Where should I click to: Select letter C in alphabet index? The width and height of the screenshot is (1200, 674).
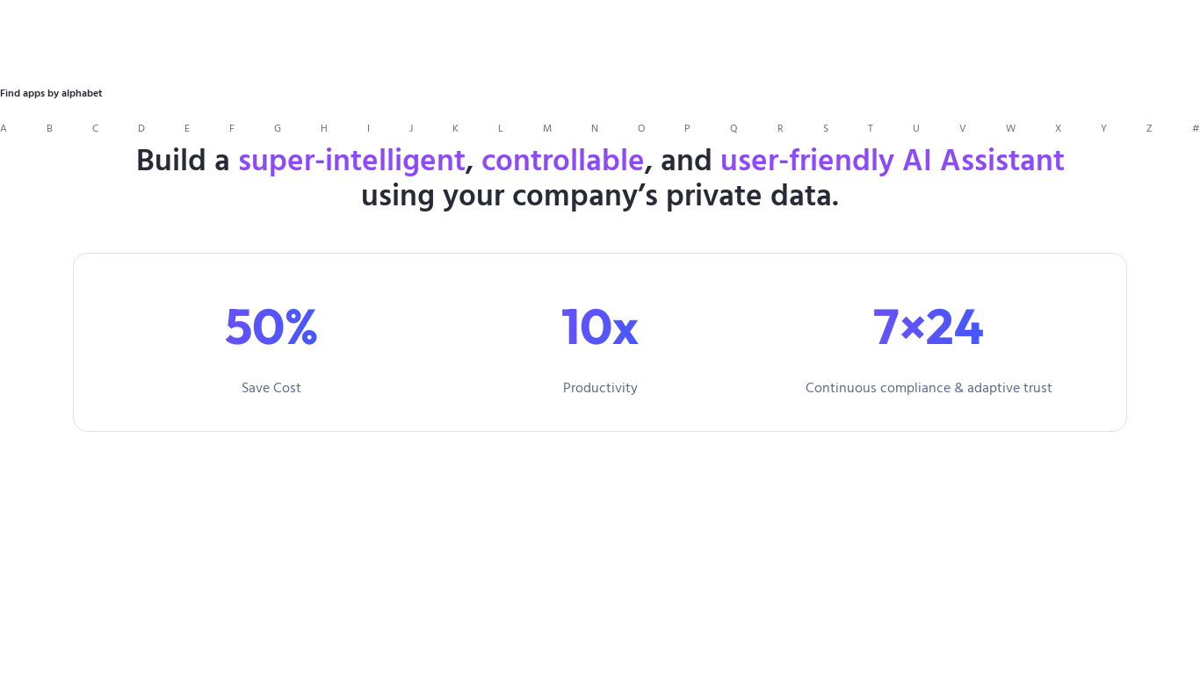pyautogui.click(x=95, y=128)
